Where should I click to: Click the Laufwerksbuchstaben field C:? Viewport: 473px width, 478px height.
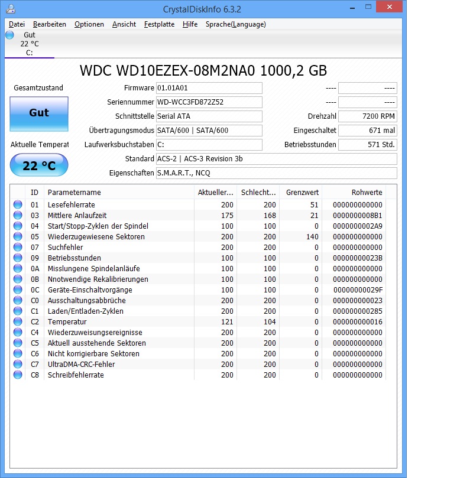[209, 145]
